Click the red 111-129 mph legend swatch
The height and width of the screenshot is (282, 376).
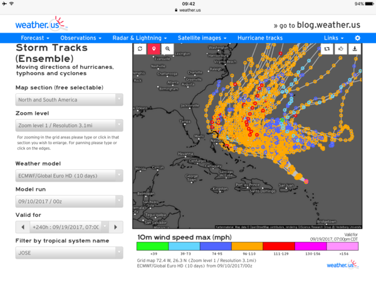click(279, 246)
